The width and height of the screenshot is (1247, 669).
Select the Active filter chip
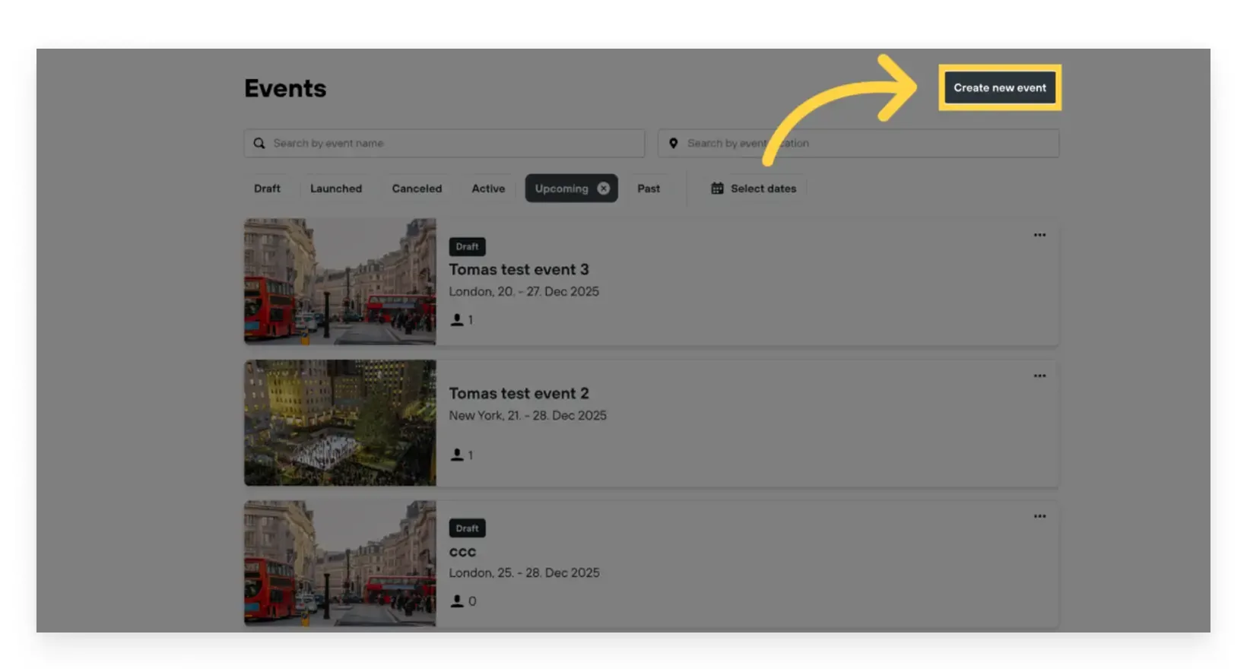coord(488,189)
